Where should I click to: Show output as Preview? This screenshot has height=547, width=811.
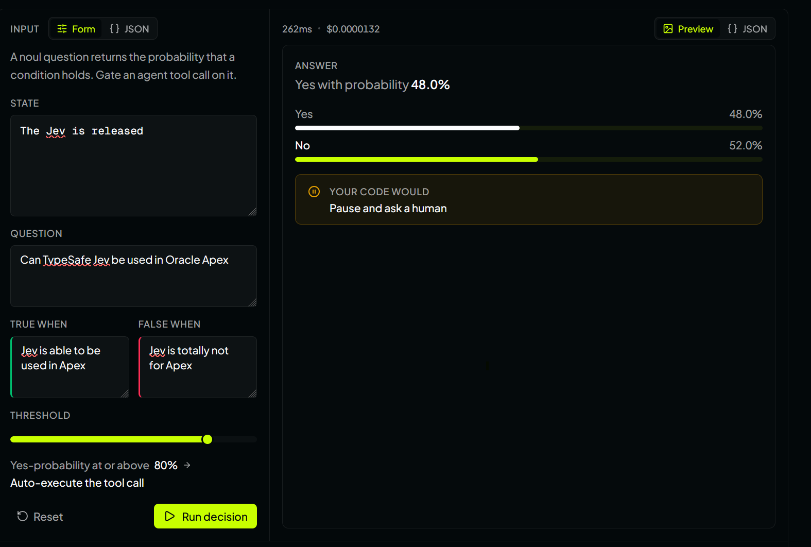688,29
